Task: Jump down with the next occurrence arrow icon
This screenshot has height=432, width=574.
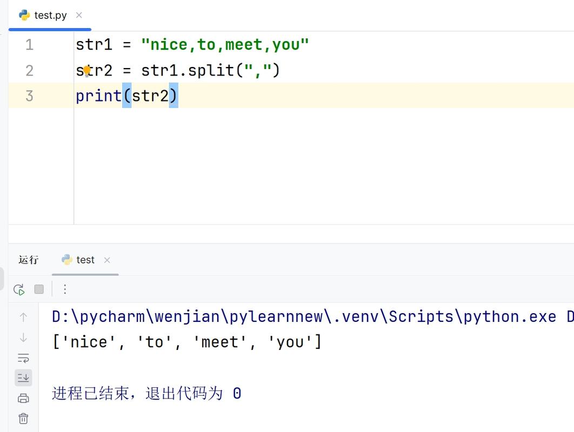Action: click(x=23, y=337)
